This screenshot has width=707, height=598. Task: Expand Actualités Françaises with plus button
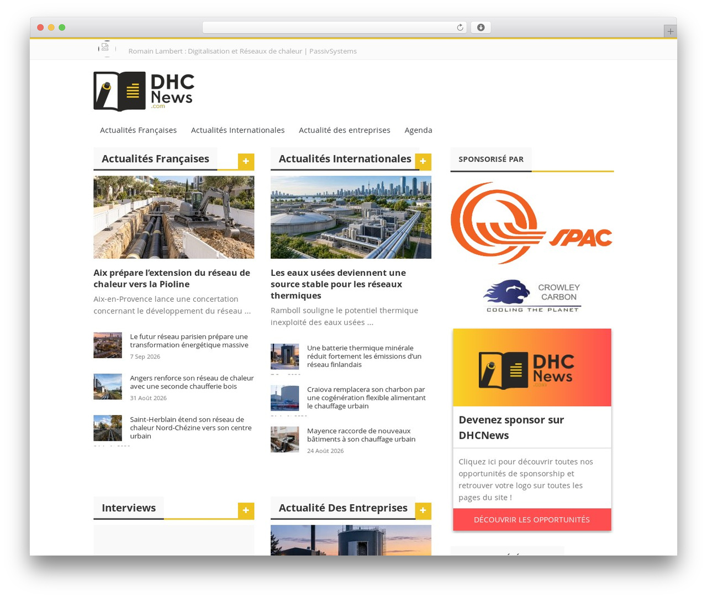click(246, 161)
